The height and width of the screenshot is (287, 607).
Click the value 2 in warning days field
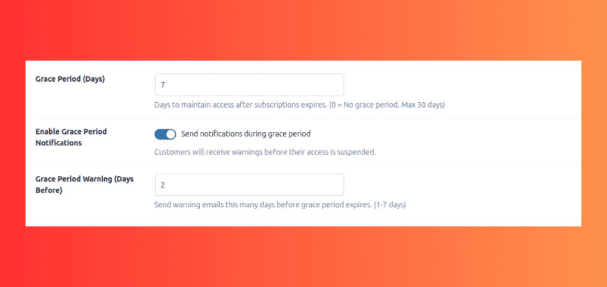tap(163, 185)
